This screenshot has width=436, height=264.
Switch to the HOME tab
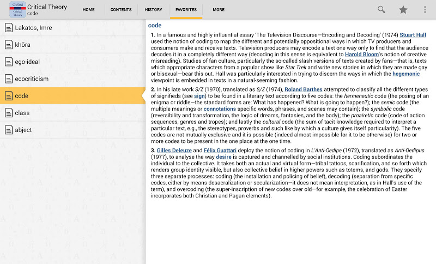(x=88, y=9)
